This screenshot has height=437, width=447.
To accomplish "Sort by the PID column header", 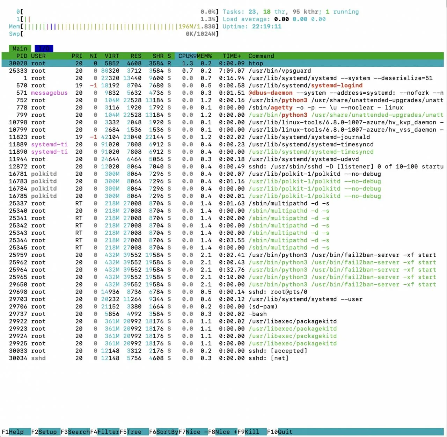I will (22, 56).
